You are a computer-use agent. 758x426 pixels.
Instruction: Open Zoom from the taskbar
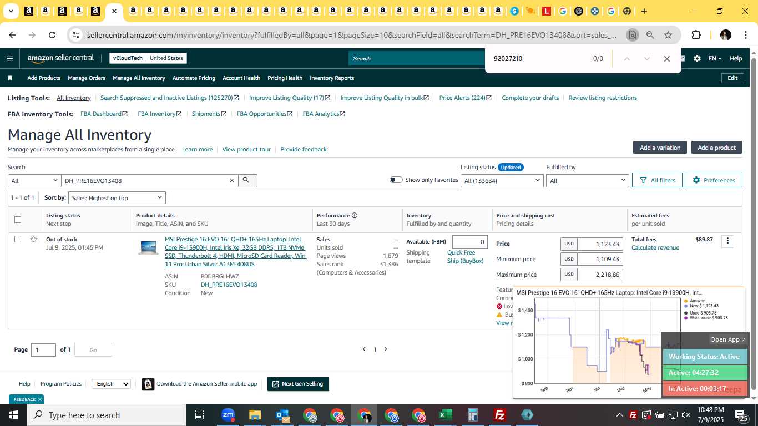point(228,415)
